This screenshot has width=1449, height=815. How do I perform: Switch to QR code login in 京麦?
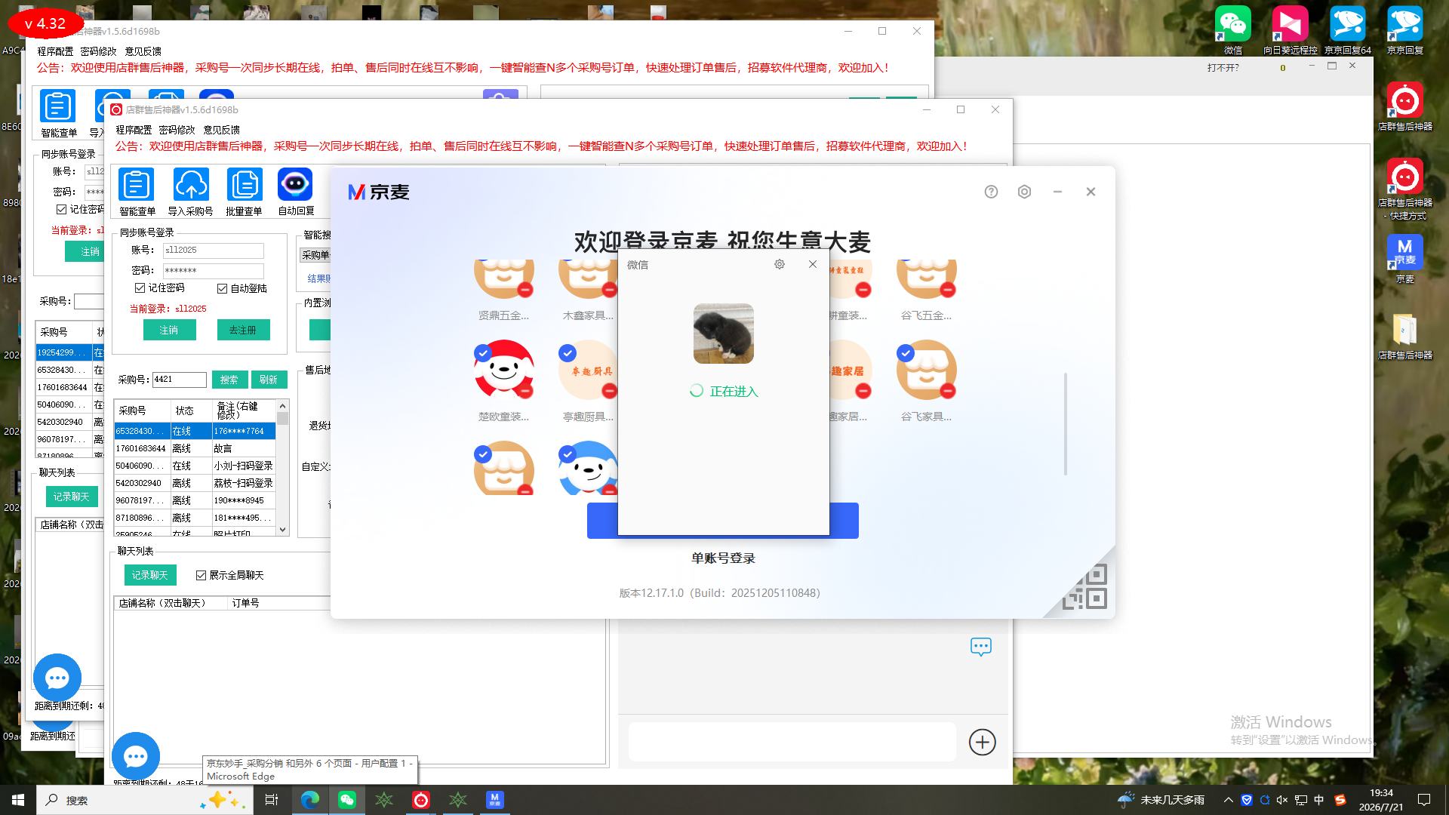(x=1085, y=587)
